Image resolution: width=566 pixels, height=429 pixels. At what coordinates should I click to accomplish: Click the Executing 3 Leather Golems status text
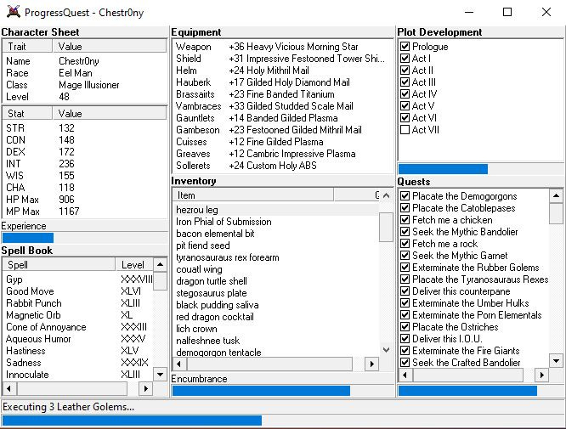click(69, 407)
